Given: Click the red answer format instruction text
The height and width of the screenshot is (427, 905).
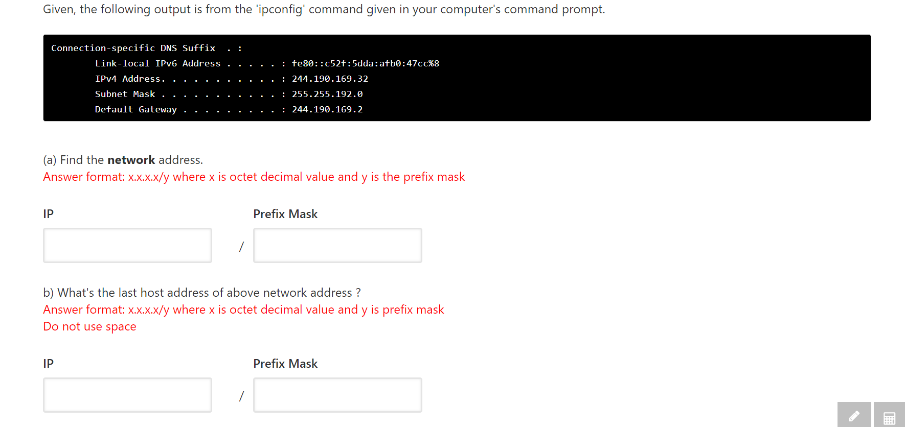Looking at the screenshot, I should [253, 177].
